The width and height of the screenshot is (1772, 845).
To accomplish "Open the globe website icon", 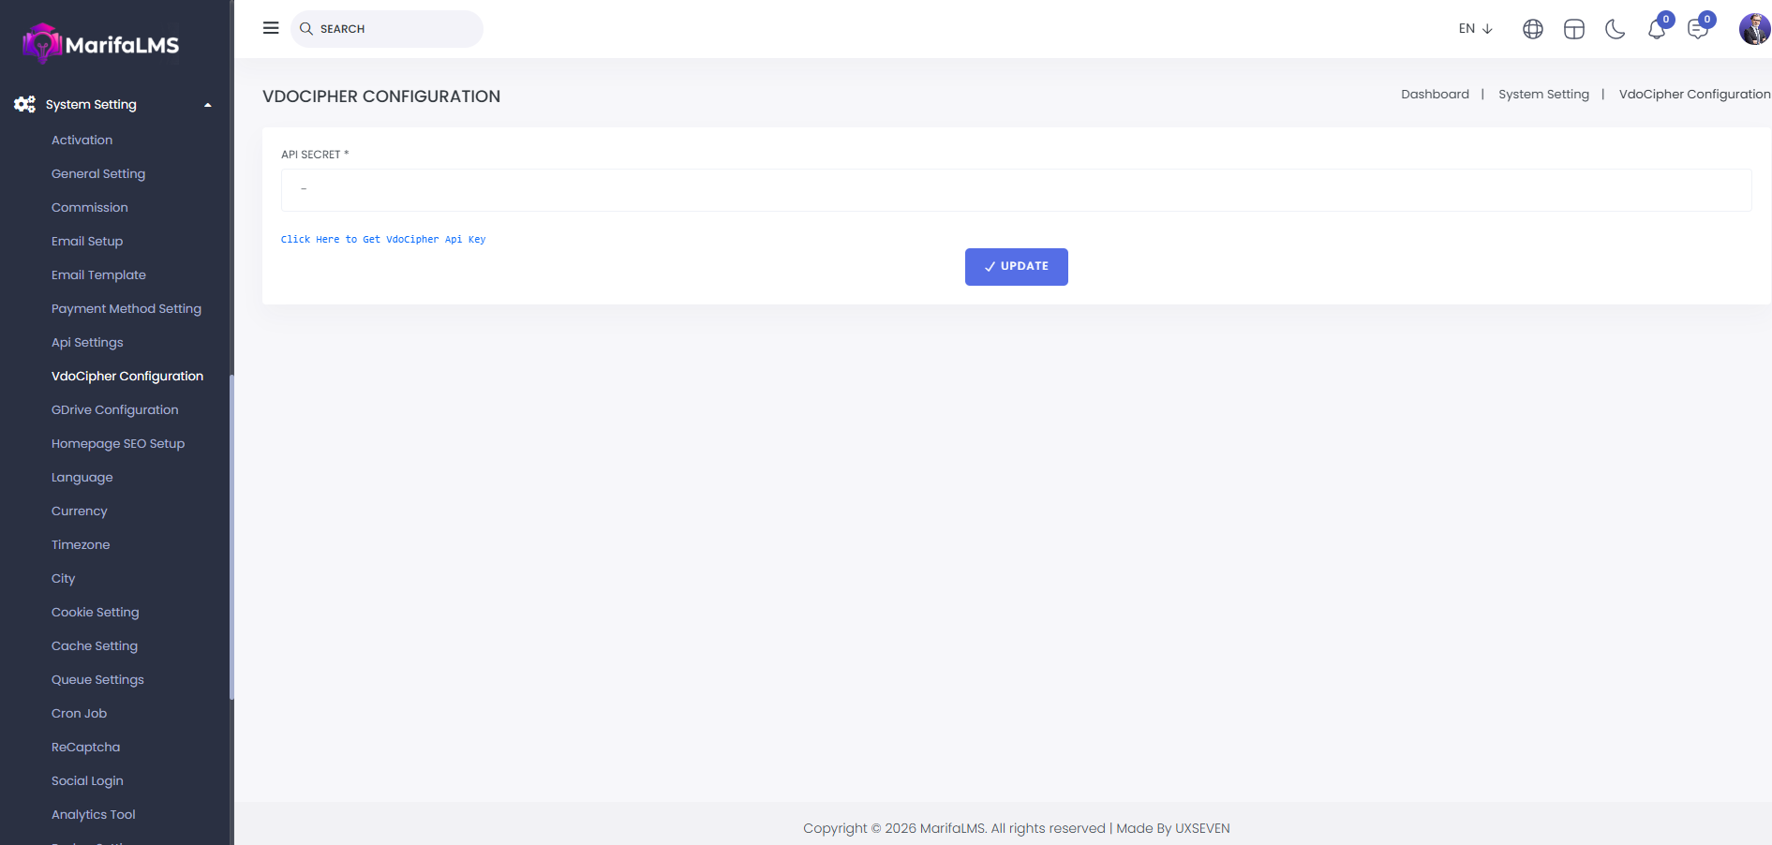I will point(1532,29).
